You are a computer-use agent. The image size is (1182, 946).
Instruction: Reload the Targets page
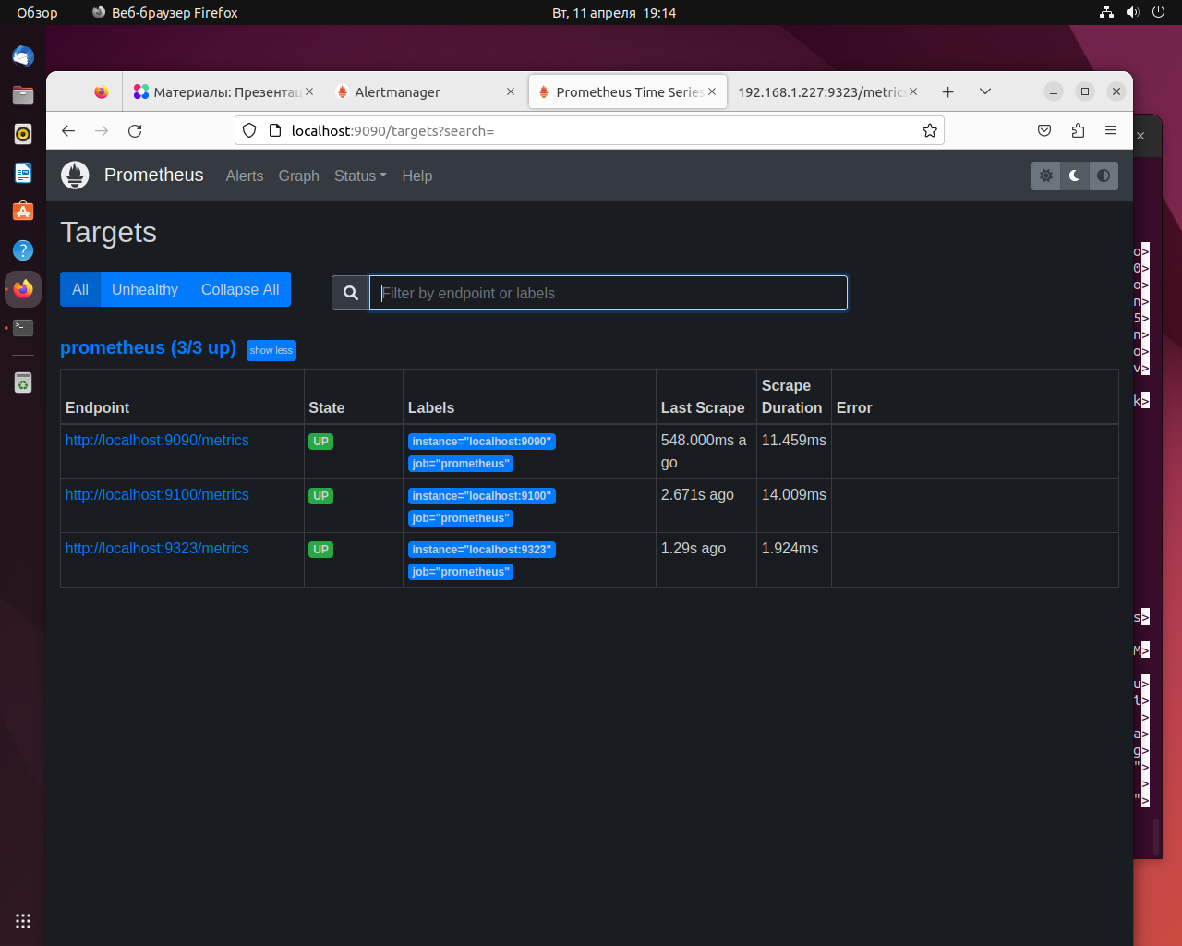point(134,130)
